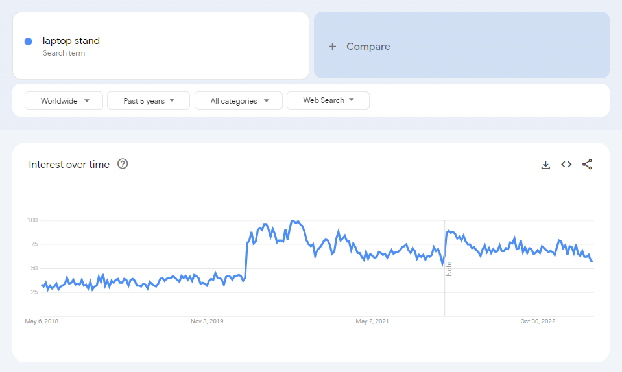Expand the Past 5 years time range
The image size is (622, 372).
pyautogui.click(x=149, y=100)
